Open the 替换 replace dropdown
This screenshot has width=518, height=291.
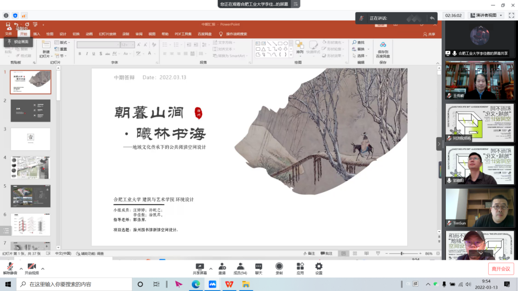360,49
